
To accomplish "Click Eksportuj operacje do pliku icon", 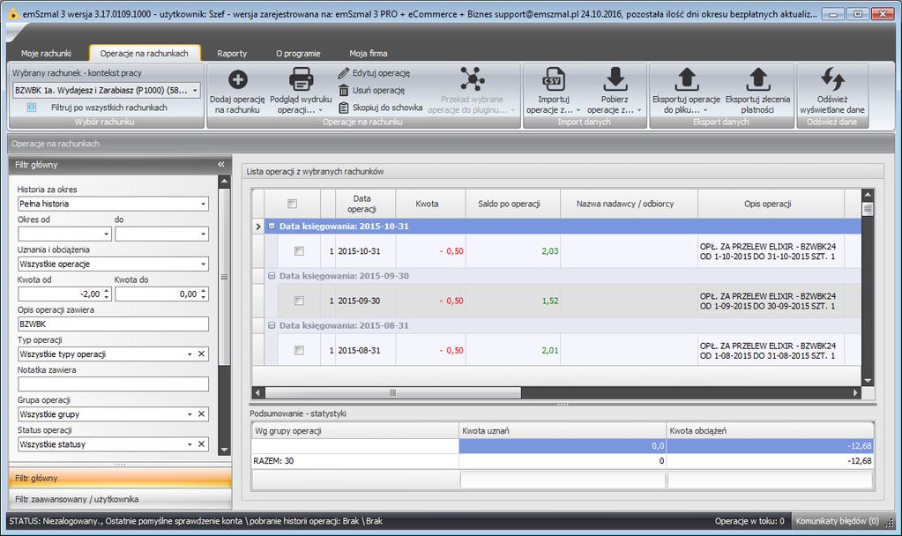I will pyautogui.click(x=686, y=79).
